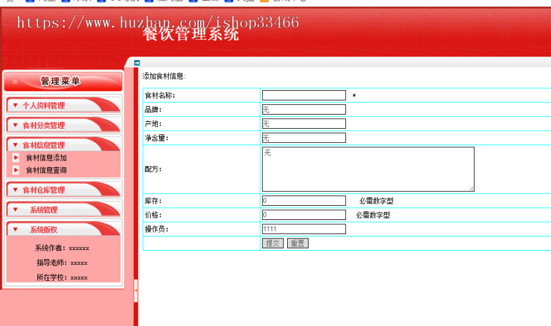The height and width of the screenshot is (326, 551).
Task: Click arrow icon beside 食材信息添加
Action: [16, 157]
